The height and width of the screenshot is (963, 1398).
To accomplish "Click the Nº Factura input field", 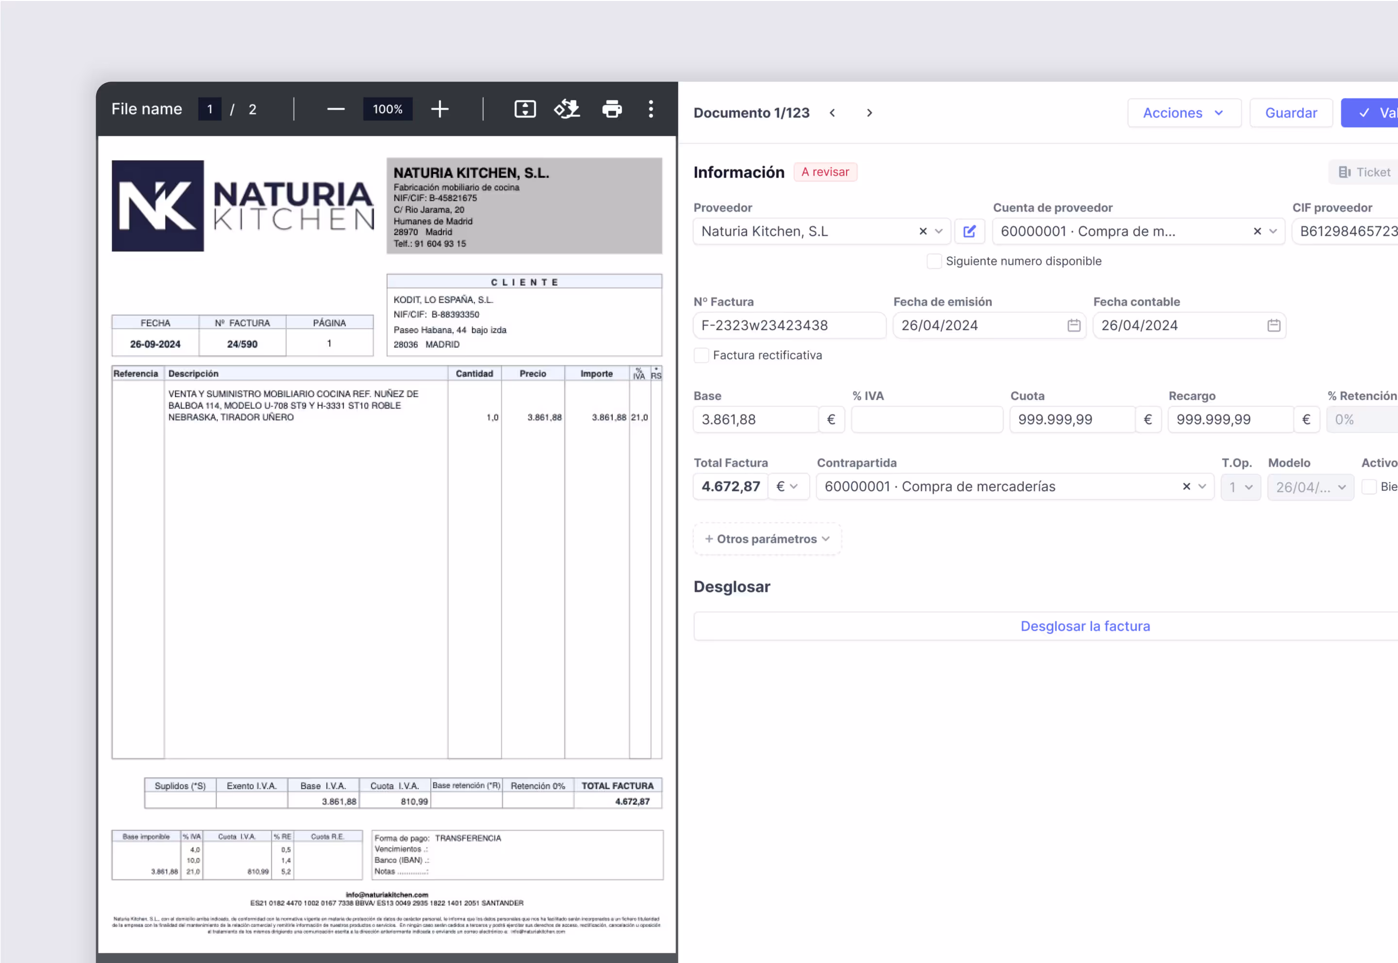I will coord(789,326).
